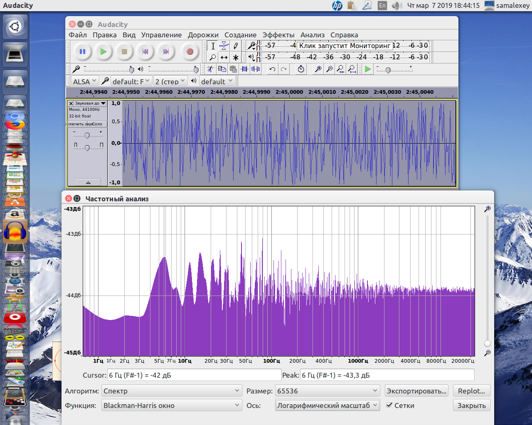Open the recording device dropdown "default: F"
This screenshot has width=532, height=425.
[x=131, y=81]
